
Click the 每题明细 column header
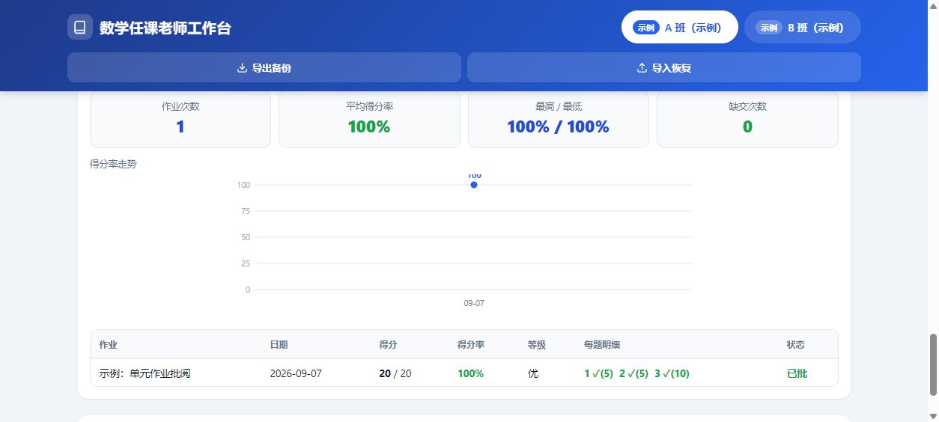coord(602,345)
